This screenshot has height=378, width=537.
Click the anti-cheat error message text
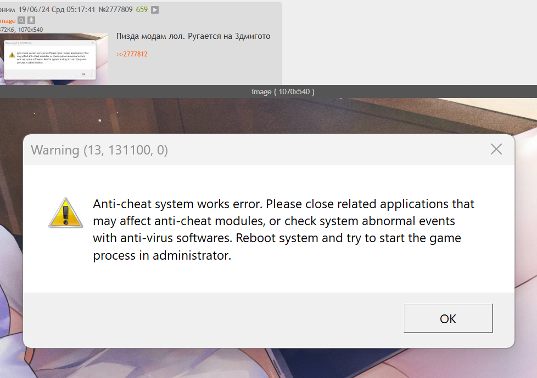tap(283, 230)
